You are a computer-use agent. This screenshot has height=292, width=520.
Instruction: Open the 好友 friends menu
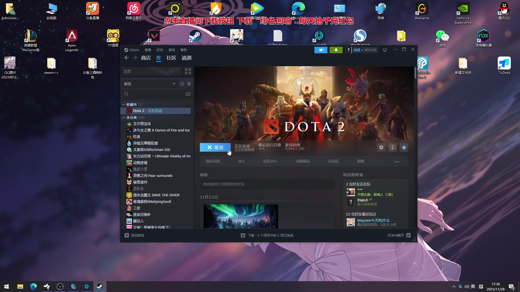(x=160, y=50)
